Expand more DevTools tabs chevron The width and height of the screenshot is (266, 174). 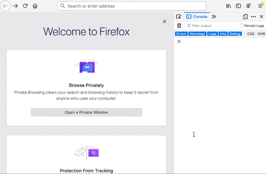click(x=214, y=17)
